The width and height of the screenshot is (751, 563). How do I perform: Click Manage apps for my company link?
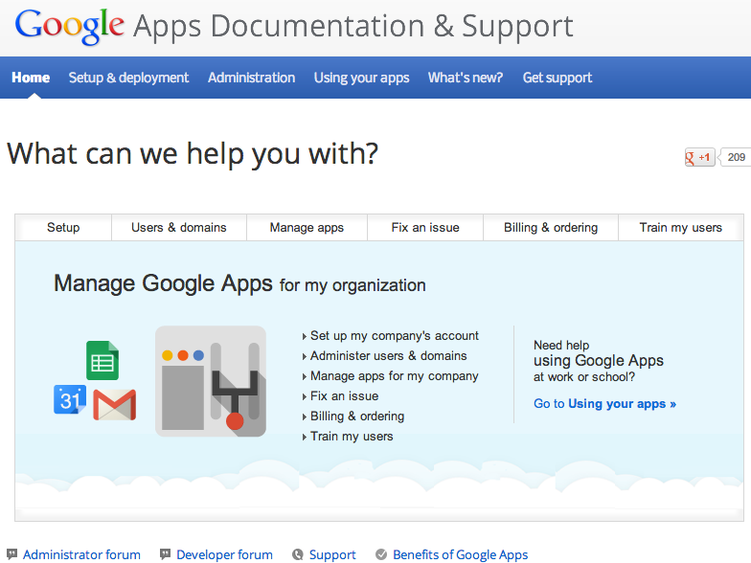point(395,376)
